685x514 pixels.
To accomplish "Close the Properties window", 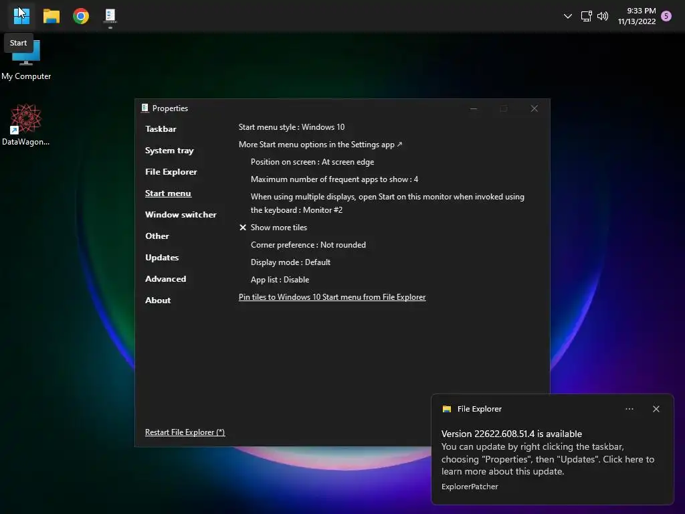I will click(534, 108).
